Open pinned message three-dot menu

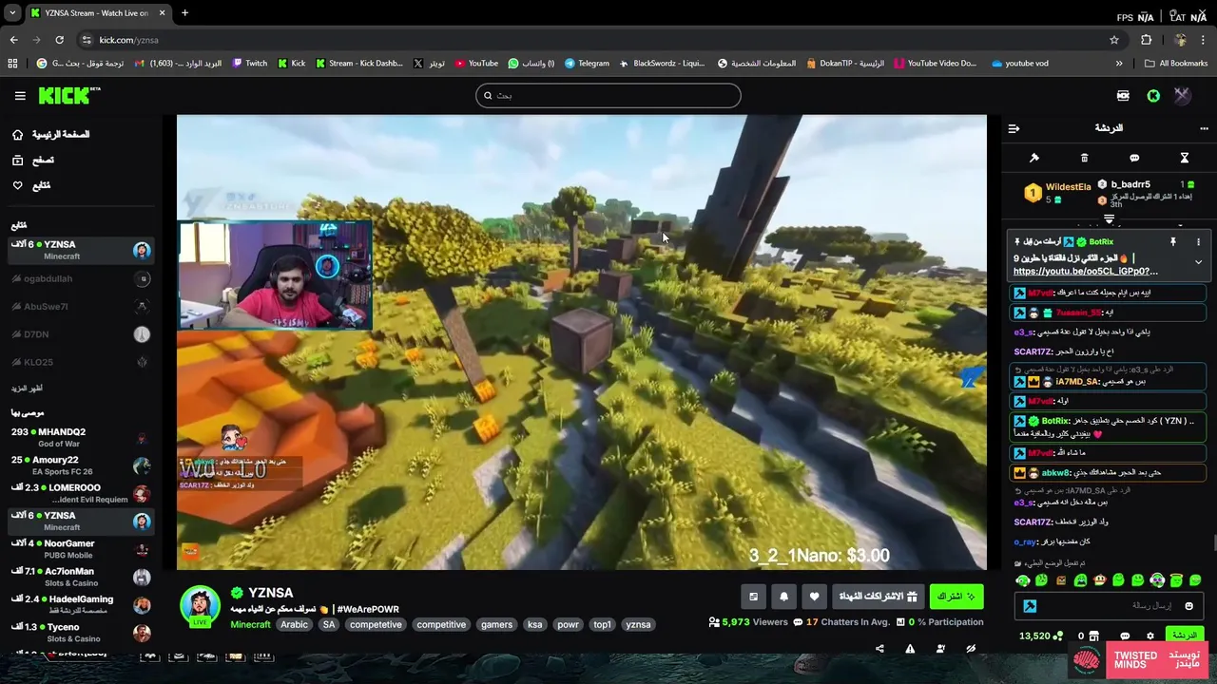point(1198,242)
